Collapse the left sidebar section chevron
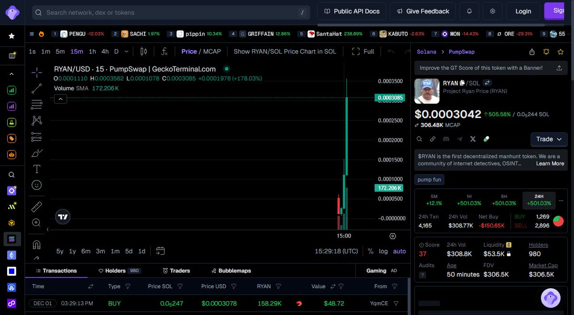 pos(11,74)
